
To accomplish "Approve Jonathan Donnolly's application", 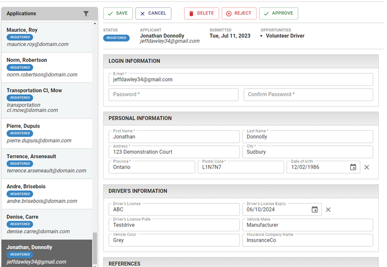I will (279, 13).
